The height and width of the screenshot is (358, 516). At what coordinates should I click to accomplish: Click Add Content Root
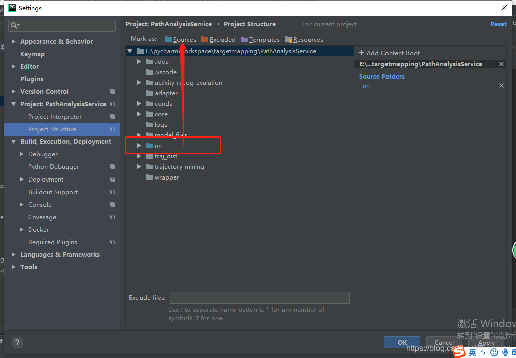pos(390,53)
